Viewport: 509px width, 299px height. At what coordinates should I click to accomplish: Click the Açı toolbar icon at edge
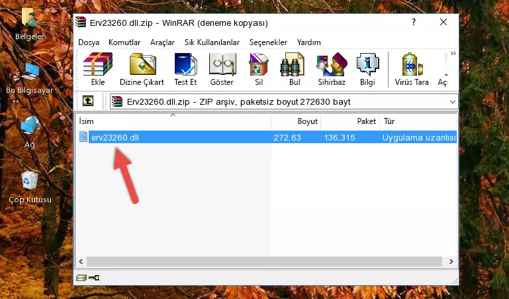(x=443, y=69)
